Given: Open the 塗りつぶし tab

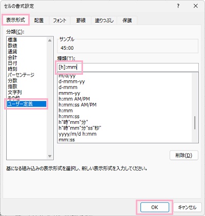Looking at the screenshot, I should coord(104,20).
